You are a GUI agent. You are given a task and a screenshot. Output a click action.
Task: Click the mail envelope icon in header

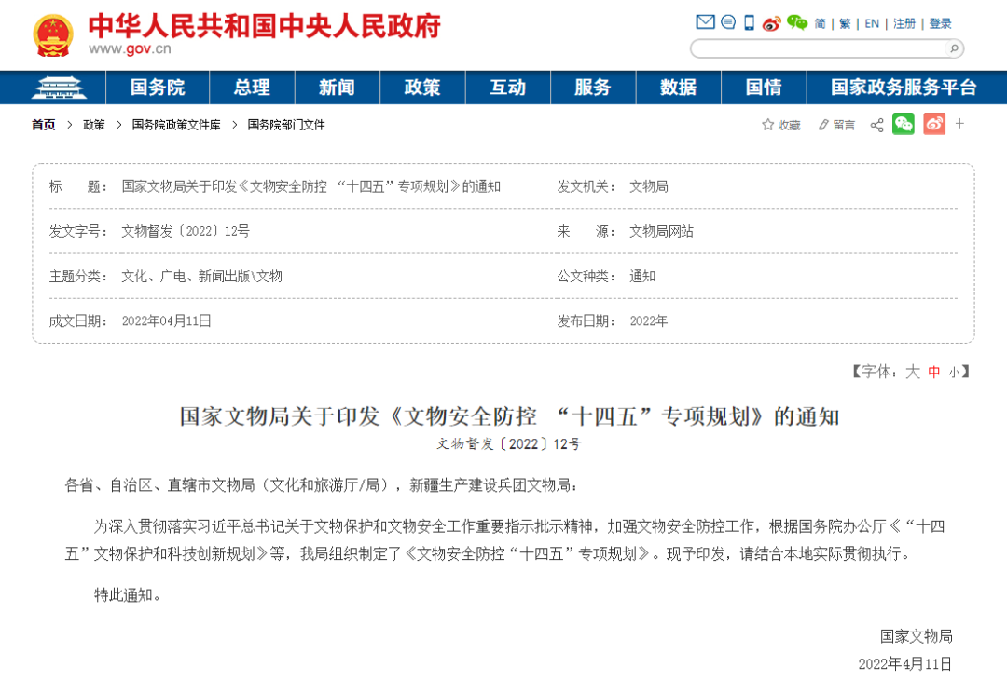tap(705, 22)
